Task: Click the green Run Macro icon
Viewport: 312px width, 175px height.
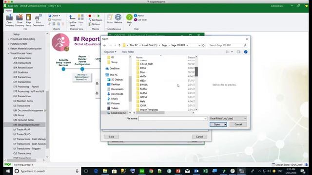Action: tap(98, 16)
